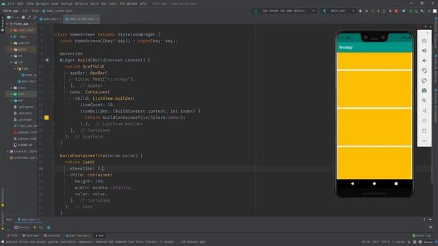The image size is (438, 246).
Task: Click the amber color gutter swatch
Action: [x=47, y=118]
